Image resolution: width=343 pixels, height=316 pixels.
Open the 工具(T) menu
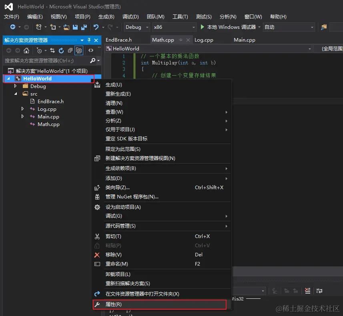(x=180, y=17)
